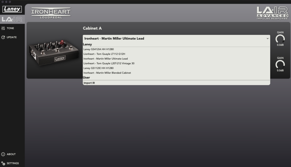The height and width of the screenshot is (167, 291).
Task: Open the UPDATE refresh icon
Action: click(x=3, y=37)
